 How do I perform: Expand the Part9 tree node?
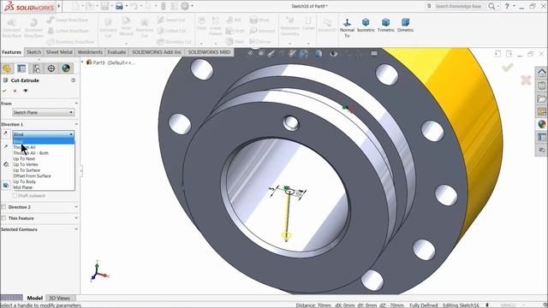(x=83, y=62)
